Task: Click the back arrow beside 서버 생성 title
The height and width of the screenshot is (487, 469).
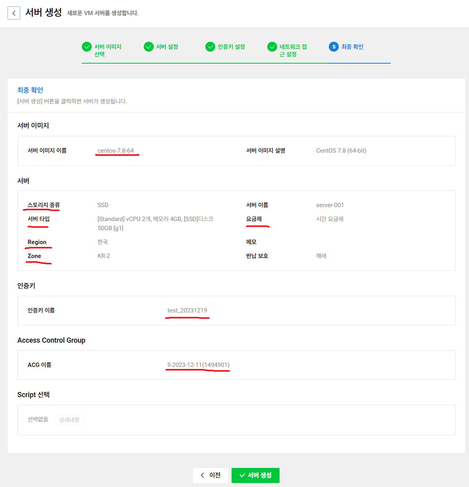Action: click(14, 13)
